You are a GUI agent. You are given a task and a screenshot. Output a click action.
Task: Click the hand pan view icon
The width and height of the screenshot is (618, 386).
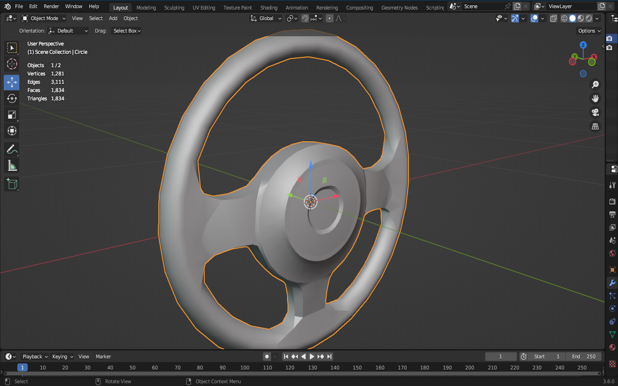[595, 99]
